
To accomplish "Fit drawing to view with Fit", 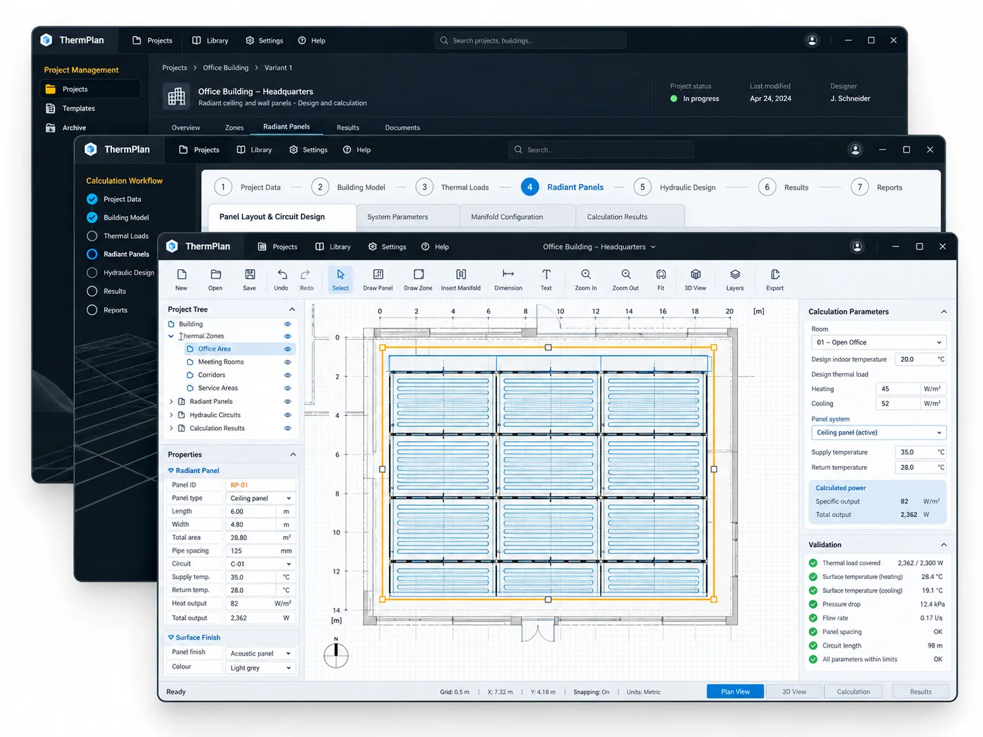I will (661, 279).
